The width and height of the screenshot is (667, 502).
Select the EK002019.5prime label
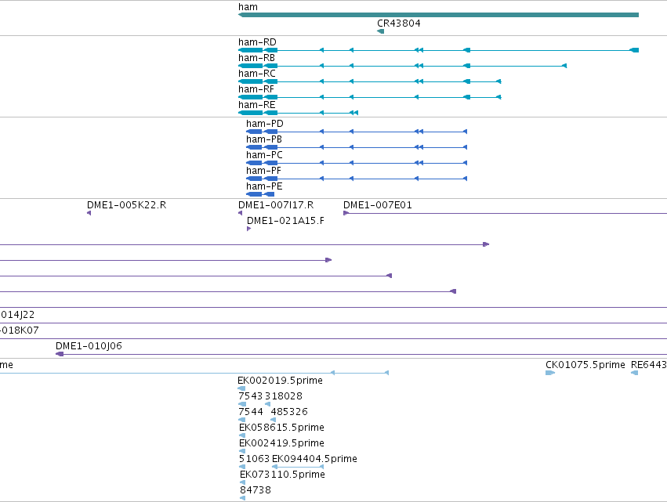point(280,381)
